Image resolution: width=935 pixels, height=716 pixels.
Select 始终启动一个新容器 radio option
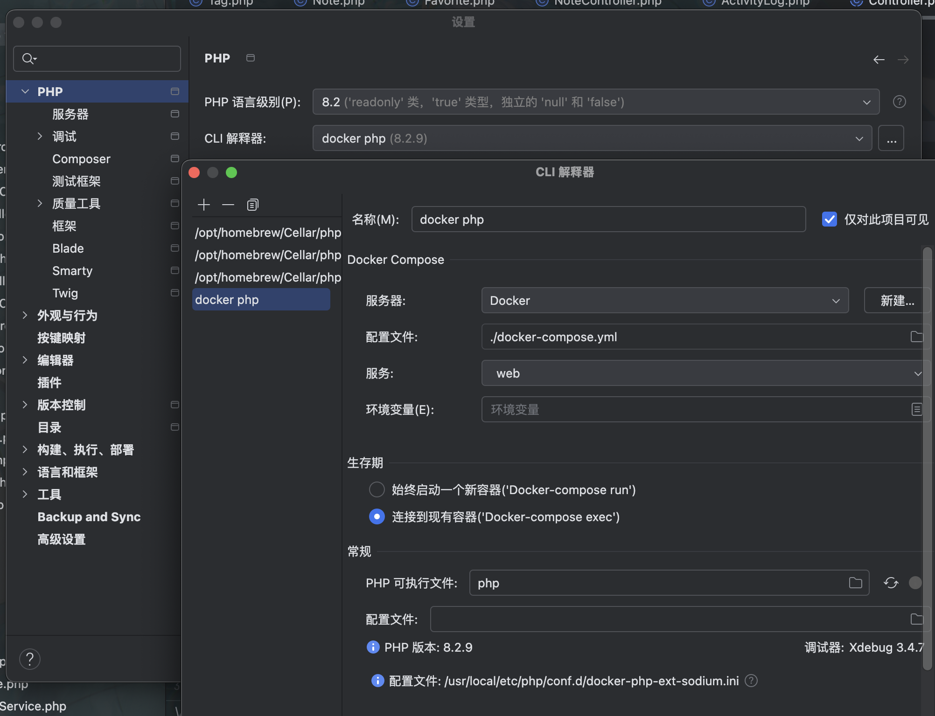pyautogui.click(x=377, y=489)
